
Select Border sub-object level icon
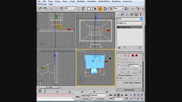tap(129, 56)
